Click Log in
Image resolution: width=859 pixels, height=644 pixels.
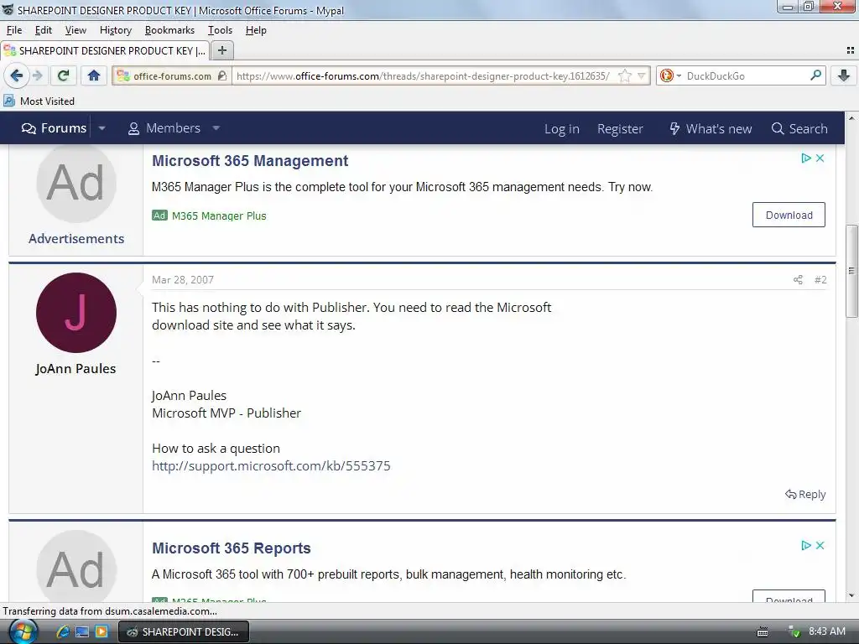point(561,128)
